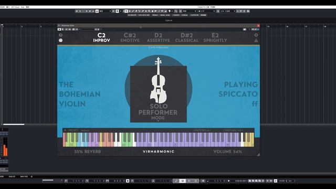Viewport: 336px width, 189px height.
Task: Click the horizontal scrollbar under the left track list
Action: pyautogui.click(x=14, y=124)
